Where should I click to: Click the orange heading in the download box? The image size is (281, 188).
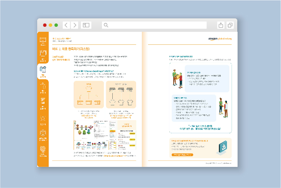(190, 141)
